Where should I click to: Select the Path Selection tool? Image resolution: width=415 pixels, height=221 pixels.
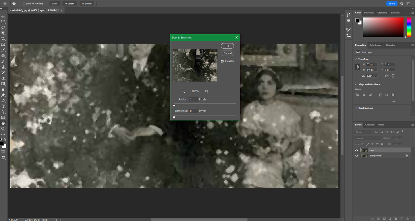[x=3, y=112]
